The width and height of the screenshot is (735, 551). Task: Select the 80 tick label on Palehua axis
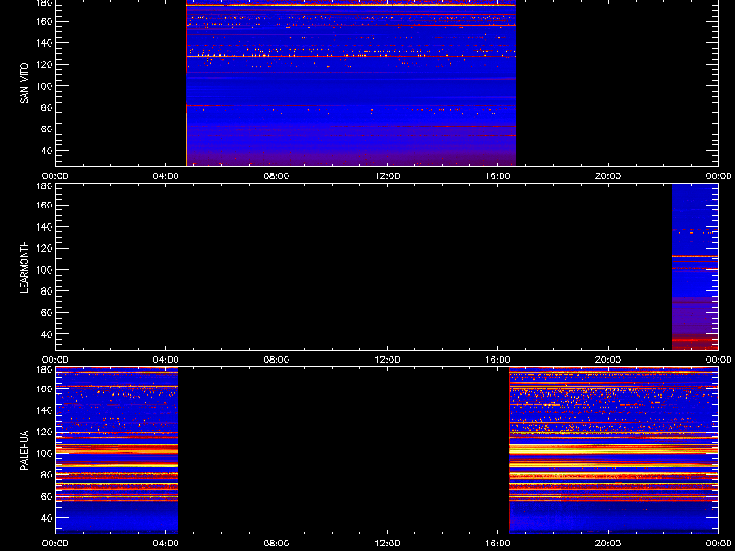coord(48,475)
